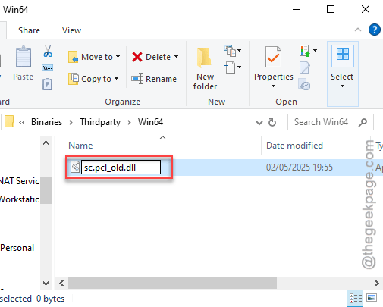
Task: Click the Search Win64 field
Action: tap(326, 122)
